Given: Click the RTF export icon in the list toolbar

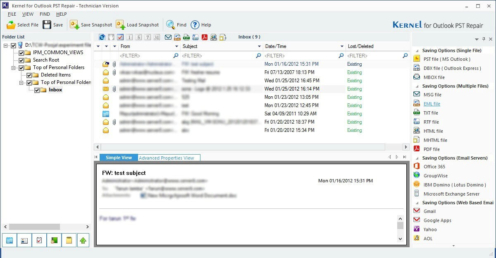Looking at the screenshot, I should coord(196,37).
